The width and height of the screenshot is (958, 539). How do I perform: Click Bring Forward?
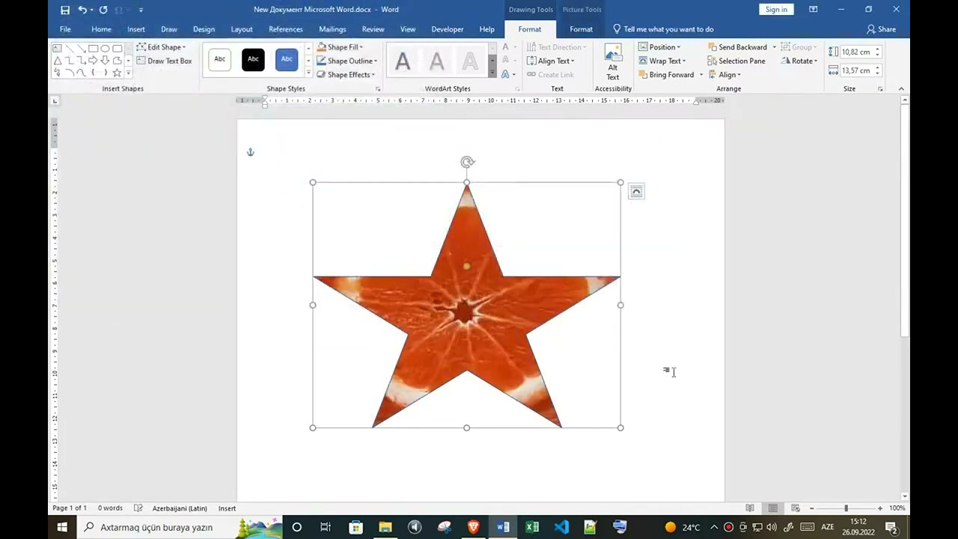coord(666,74)
